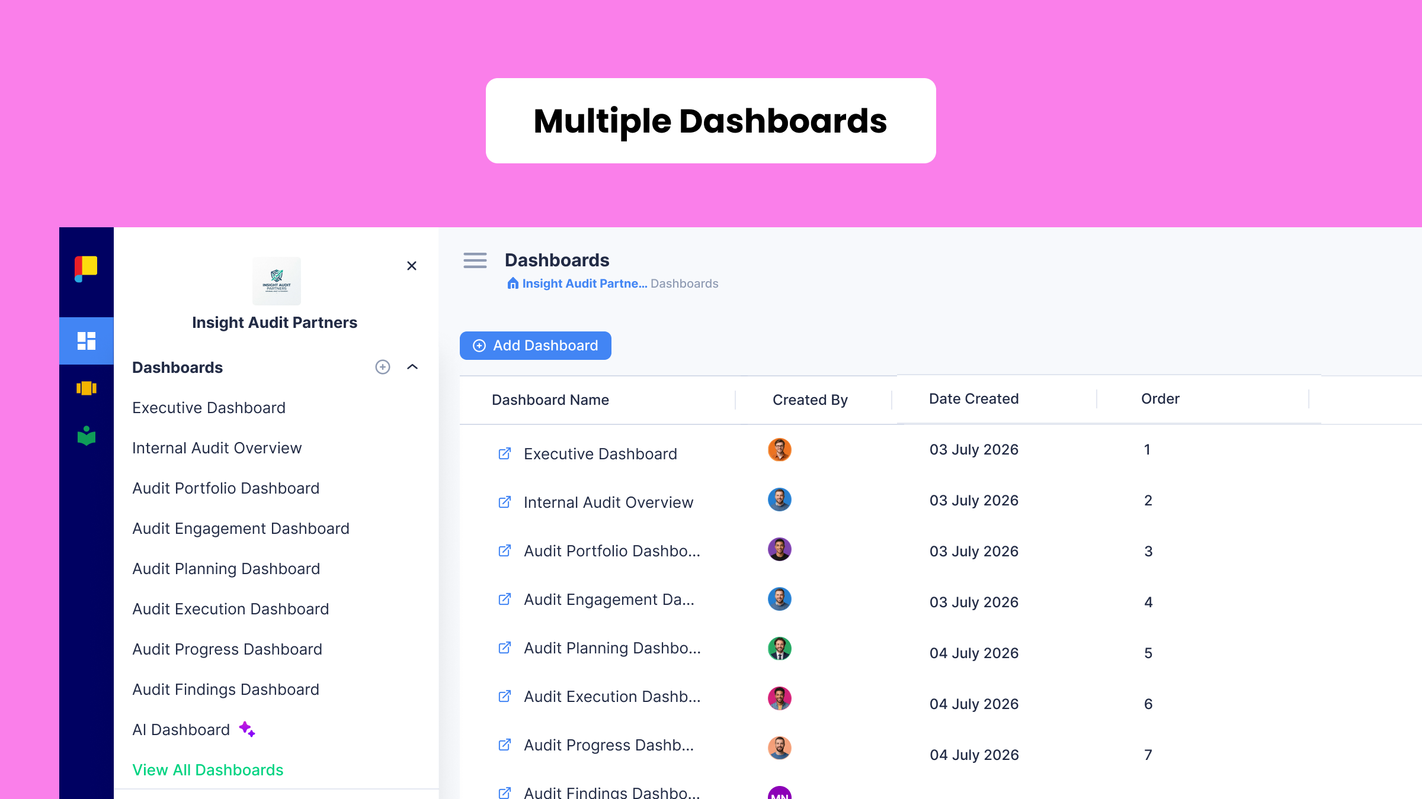
Task: Open external link icon for Executive Dashboard row
Action: pos(505,454)
